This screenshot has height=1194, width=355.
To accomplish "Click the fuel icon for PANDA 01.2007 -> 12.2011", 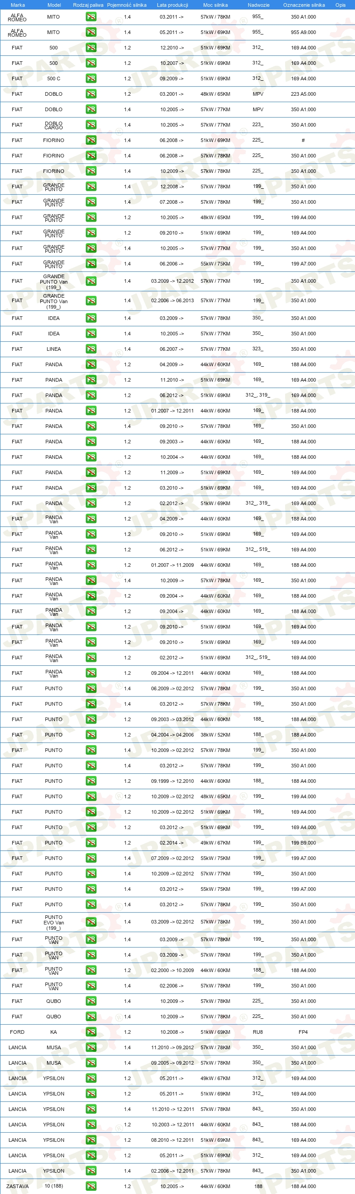I will pos(91,411).
